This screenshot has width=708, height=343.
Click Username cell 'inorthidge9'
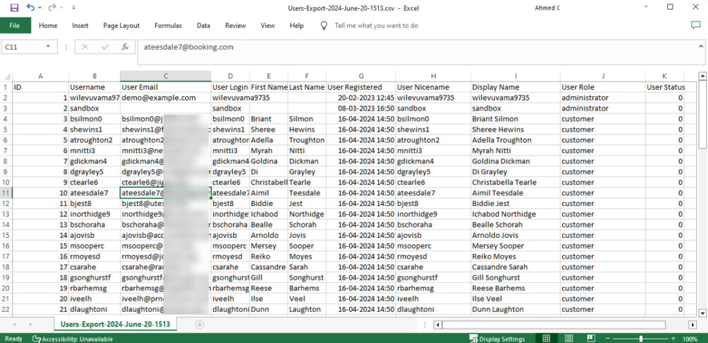tap(94, 214)
